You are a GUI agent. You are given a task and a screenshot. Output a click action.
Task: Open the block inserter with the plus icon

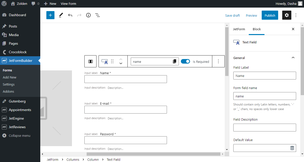(50, 15)
